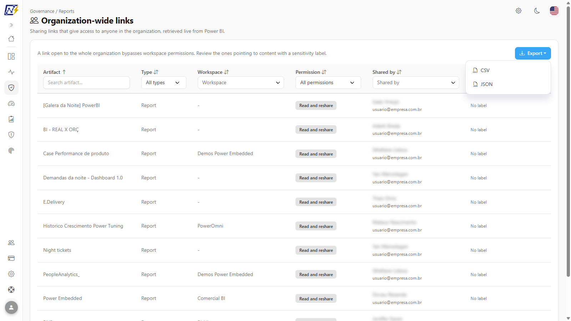Open the users group icon in the lower sidebar
Viewport: 571px width, 321px height.
(x=11, y=243)
